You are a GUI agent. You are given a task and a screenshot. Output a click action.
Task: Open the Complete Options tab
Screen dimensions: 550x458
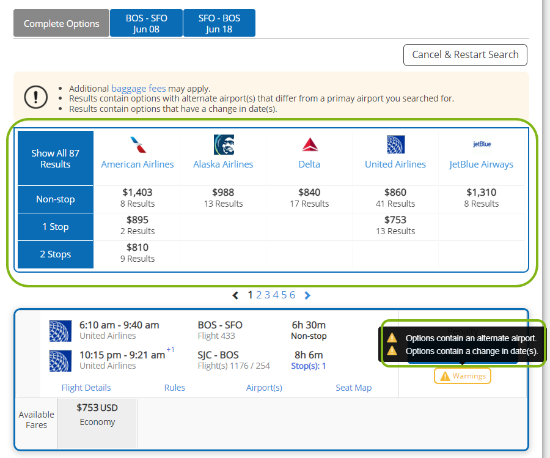pos(61,23)
